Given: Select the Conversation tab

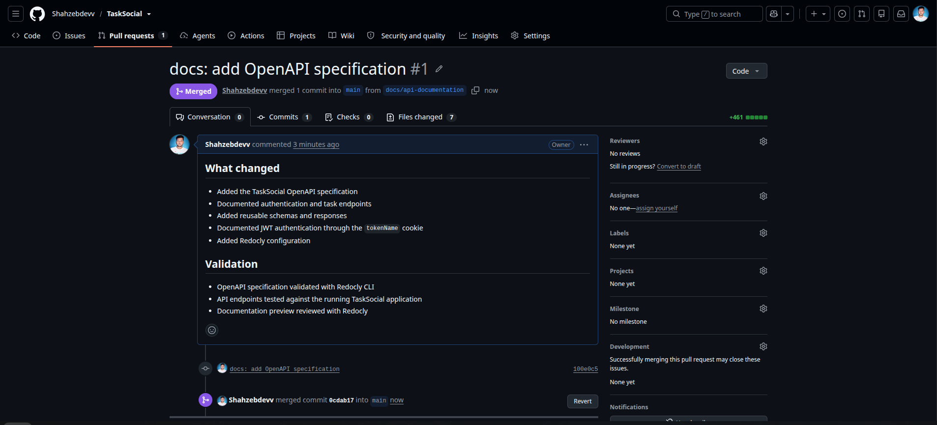Looking at the screenshot, I should point(210,117).
